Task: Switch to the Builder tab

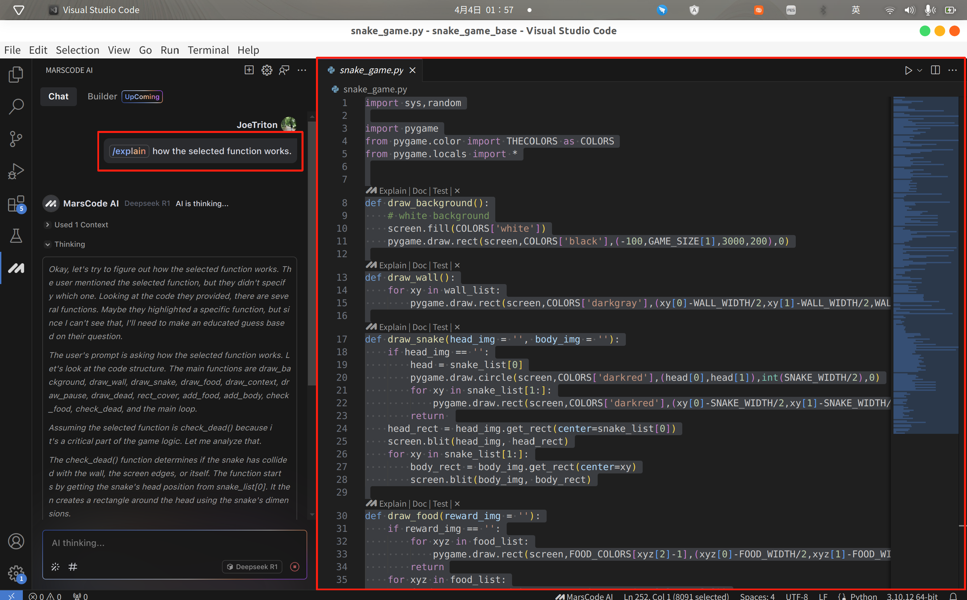Action: pyautogui.click(x=102, y=96)
